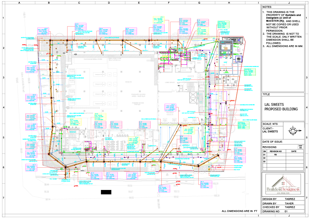Select note 2 about drawing not to scale
This screenshot has height=218, width=310.
point(282,38)
